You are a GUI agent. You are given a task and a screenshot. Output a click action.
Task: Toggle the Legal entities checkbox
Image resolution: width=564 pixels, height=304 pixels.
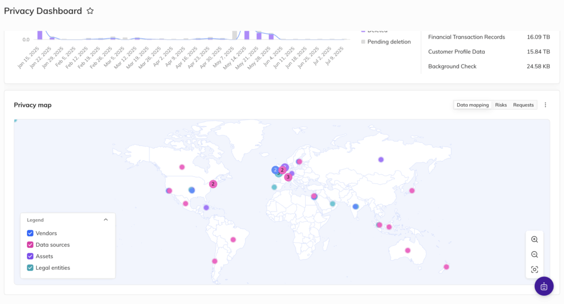(x=30, y=268)
